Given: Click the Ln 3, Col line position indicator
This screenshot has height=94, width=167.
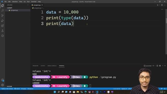Looking at the screenshot, I should 117,89.
